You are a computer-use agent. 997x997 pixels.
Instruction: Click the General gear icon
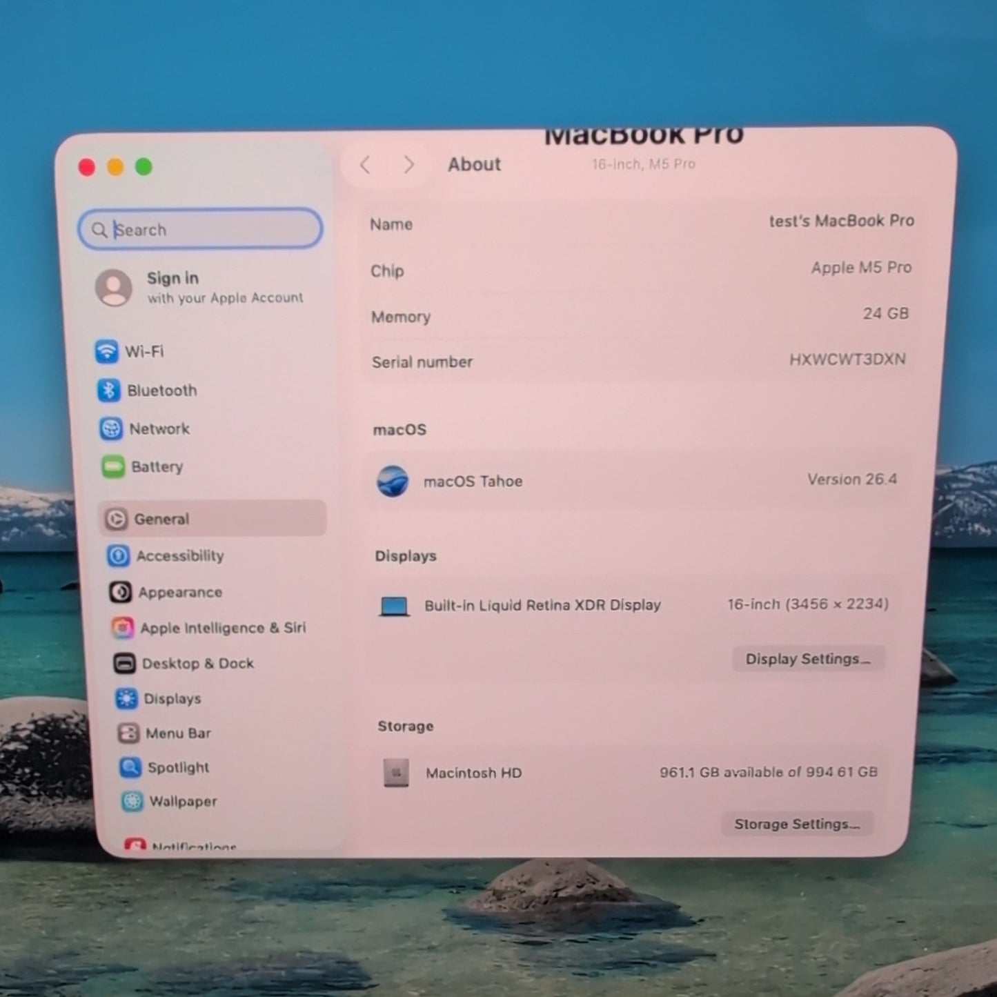[116, 519]
